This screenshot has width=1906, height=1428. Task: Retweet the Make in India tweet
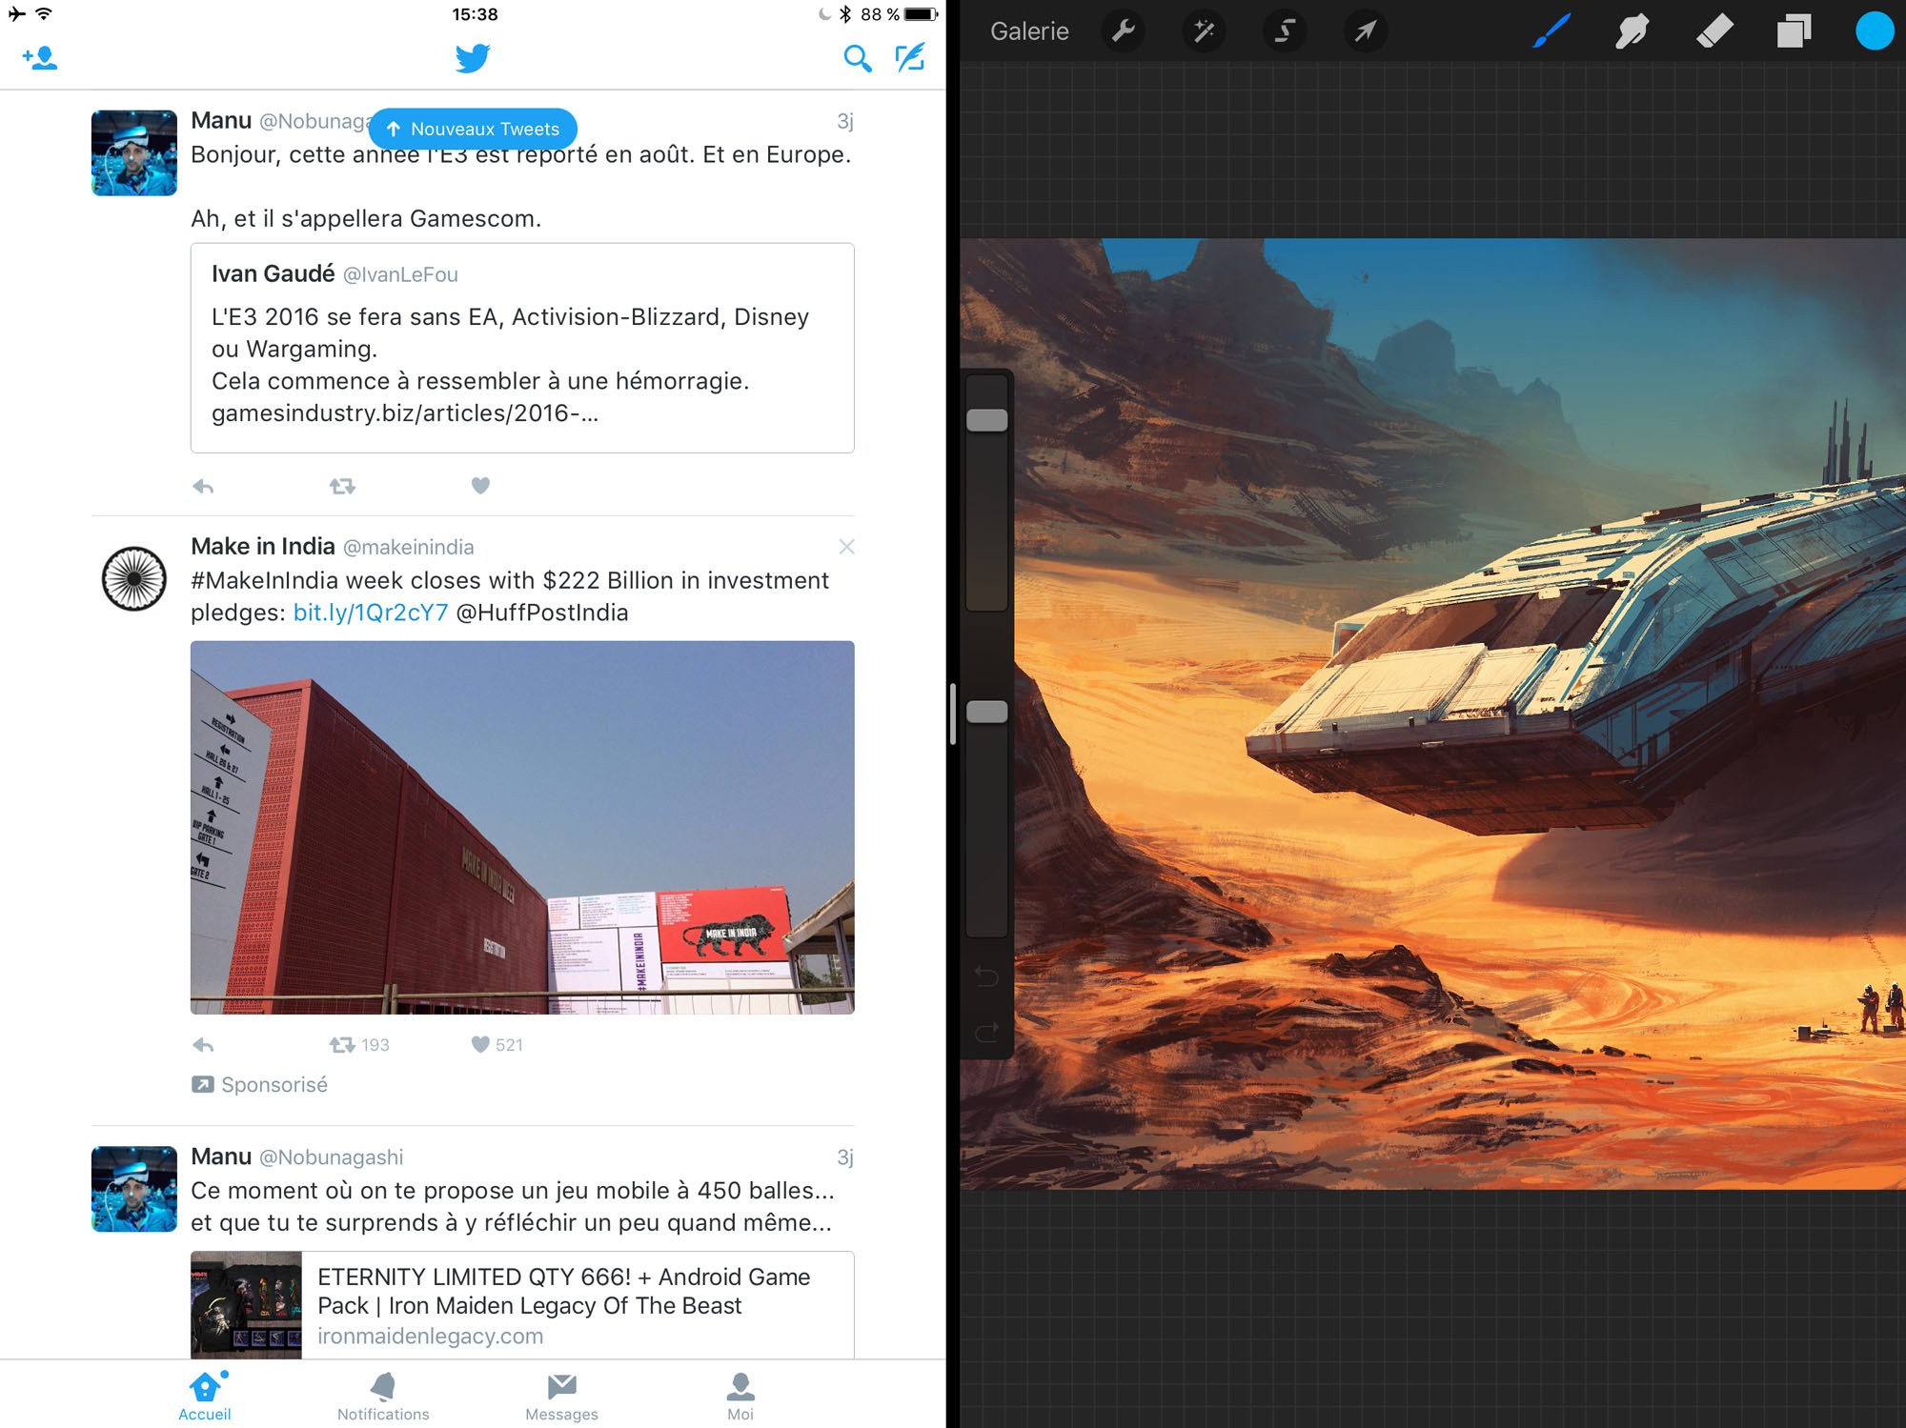342,1045
